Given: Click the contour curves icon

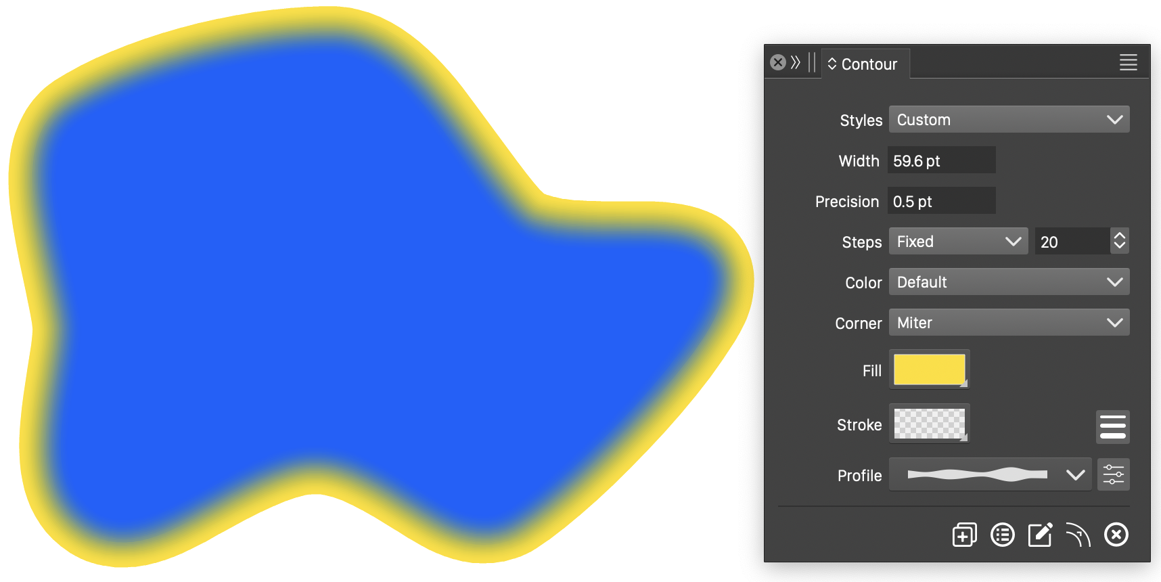Looking at the screenshot, I should pyautogui.click(x=1078, y=535).
